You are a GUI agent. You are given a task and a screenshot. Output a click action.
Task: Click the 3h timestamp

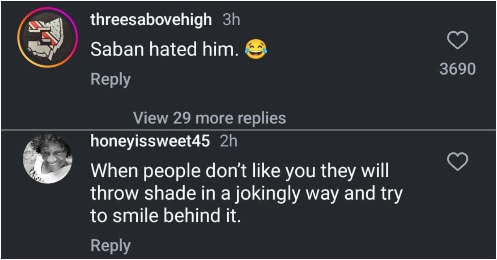231,20
